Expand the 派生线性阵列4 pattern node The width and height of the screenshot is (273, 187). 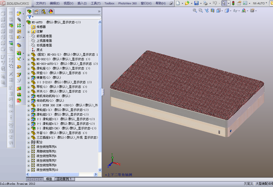pyautogui.click(x=28, y=147)
